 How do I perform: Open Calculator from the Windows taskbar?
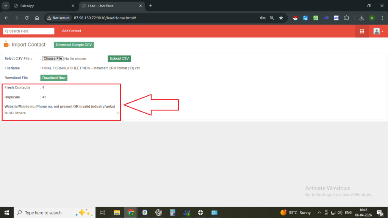pos(173,213)
